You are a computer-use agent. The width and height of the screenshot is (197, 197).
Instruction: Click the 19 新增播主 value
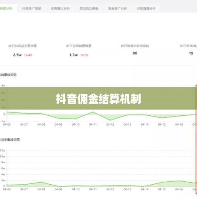tap(191, 53)
